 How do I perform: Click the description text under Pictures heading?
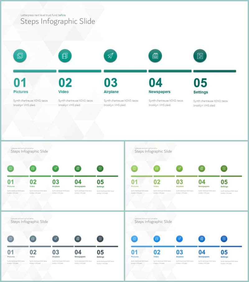click(x=31, y=103)
